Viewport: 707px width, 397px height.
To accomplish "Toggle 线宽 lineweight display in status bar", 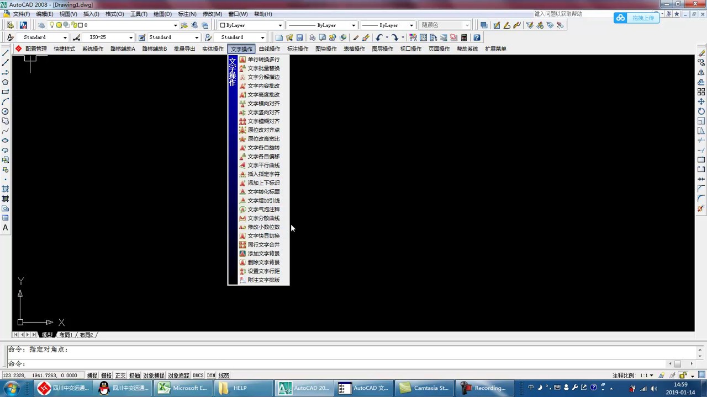I will pos(224,375).
